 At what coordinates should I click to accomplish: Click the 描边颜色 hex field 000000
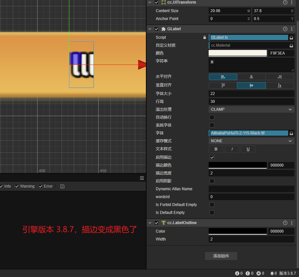(281, 165)
